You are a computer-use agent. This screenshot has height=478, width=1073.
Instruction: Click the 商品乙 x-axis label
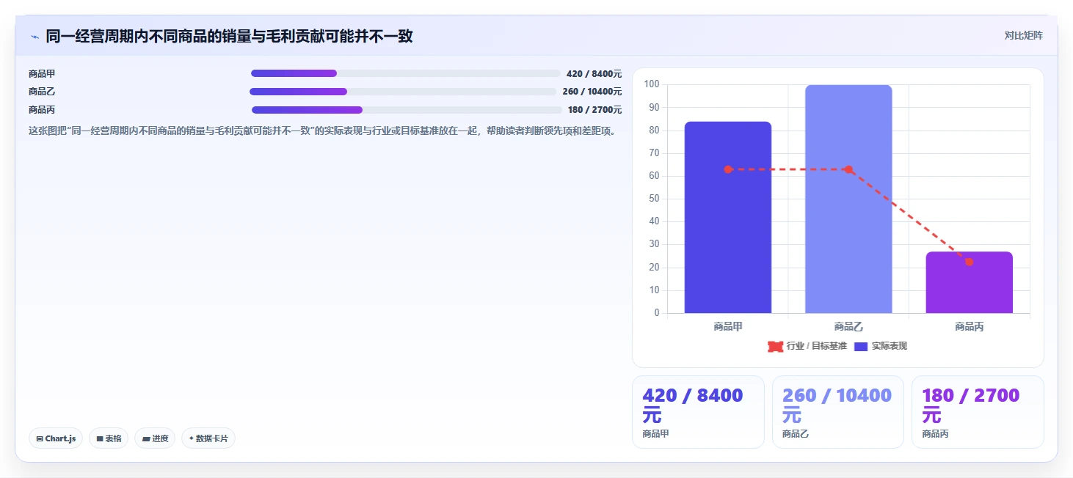point(848,327)
